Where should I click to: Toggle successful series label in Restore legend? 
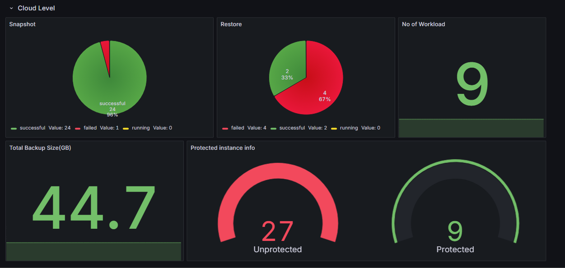pyautogui.click(x=292, y=128)
